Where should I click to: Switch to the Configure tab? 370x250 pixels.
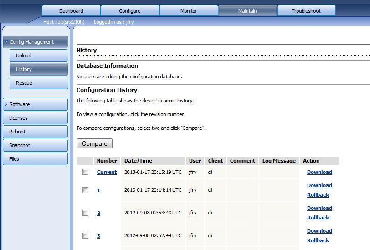pyautogui.click(x=130, y=11)
